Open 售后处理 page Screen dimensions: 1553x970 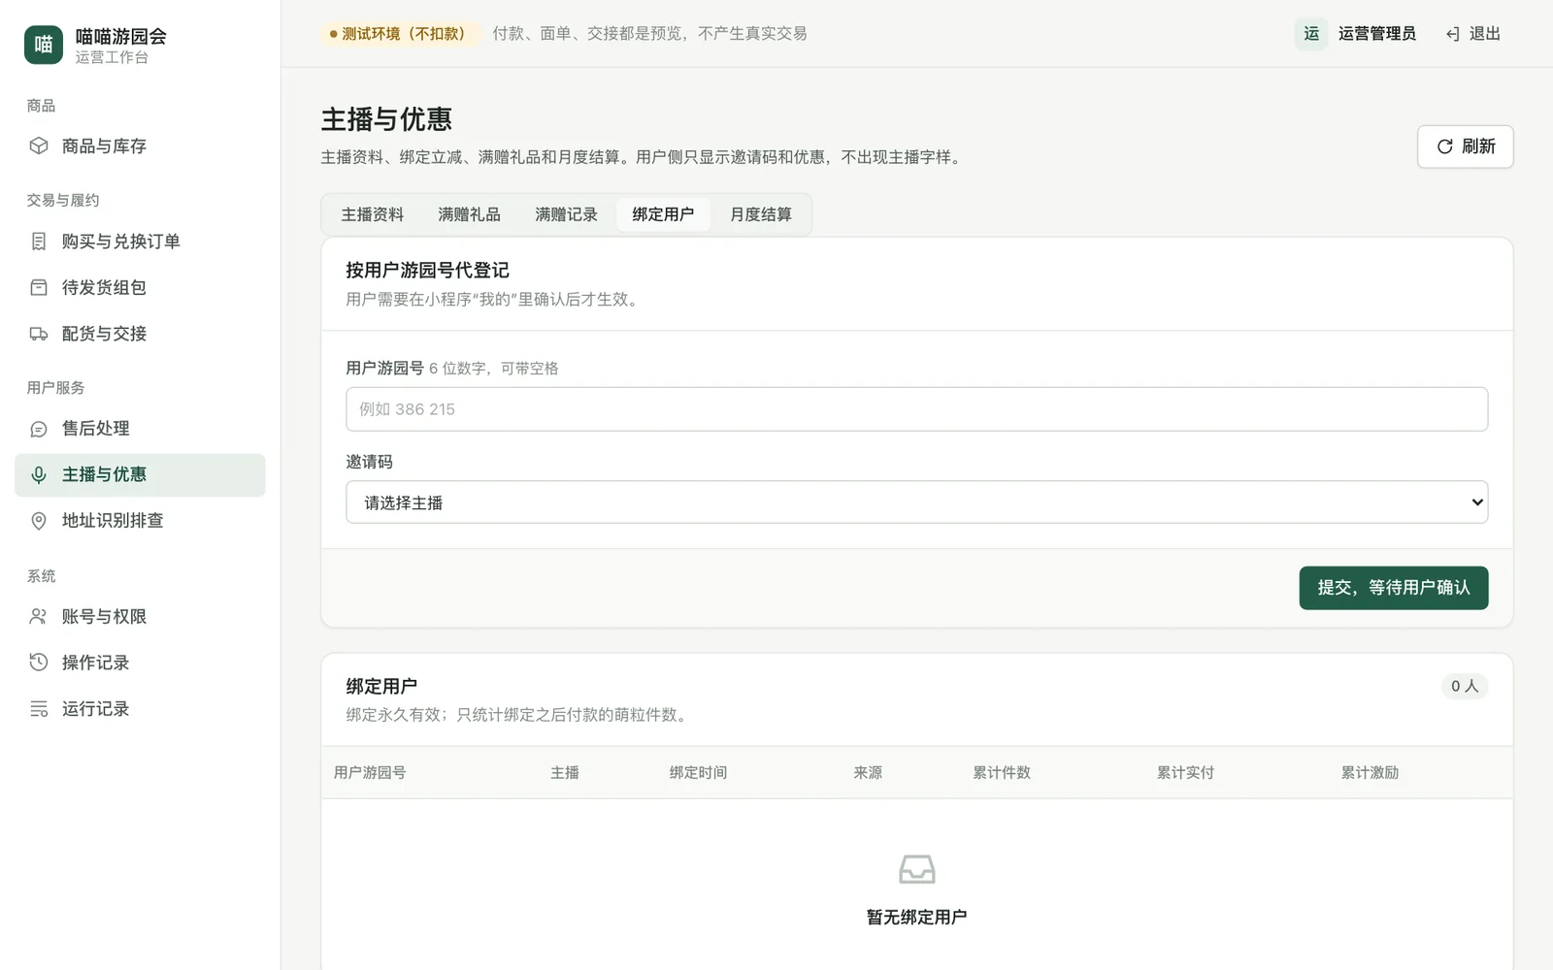tap(140, 429)
